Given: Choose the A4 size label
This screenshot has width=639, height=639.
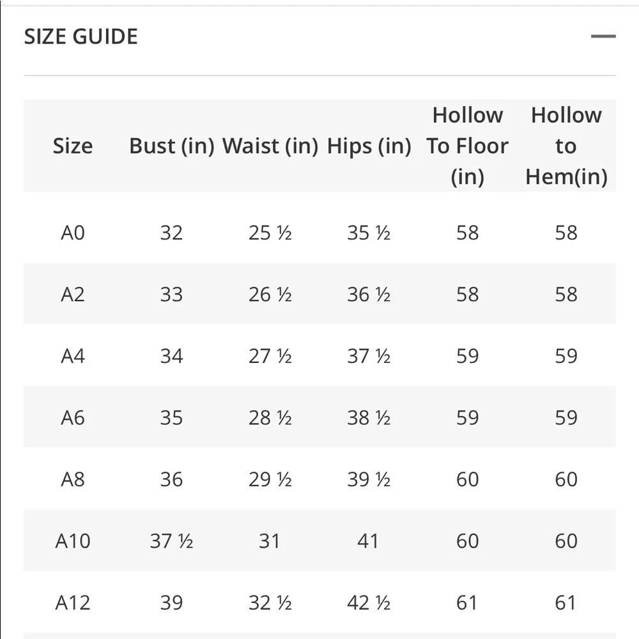Looking at the screenshot, I should pos(73,356).
